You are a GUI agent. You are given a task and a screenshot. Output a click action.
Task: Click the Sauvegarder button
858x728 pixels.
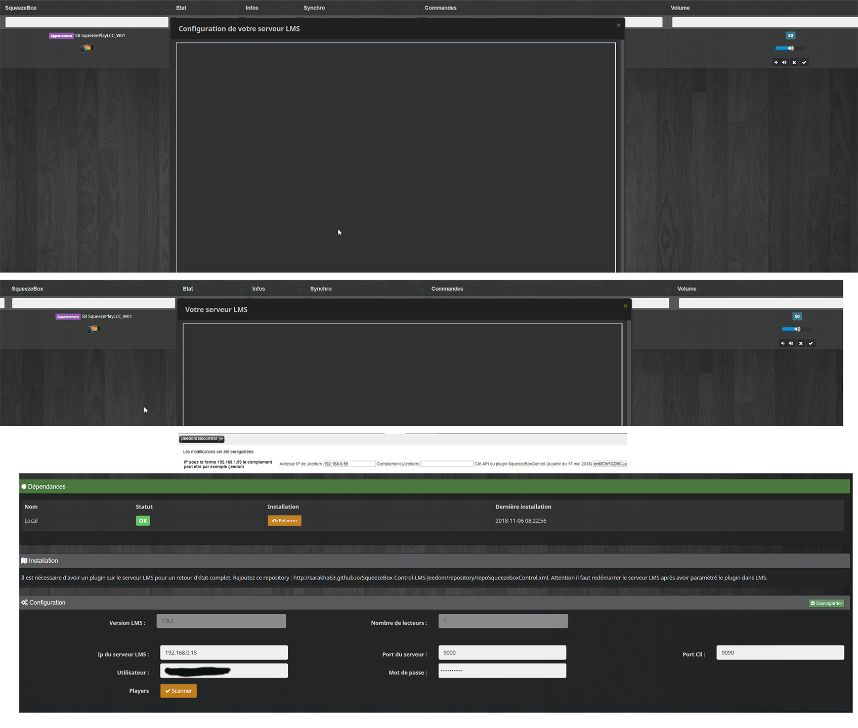(x=826, y=603)
